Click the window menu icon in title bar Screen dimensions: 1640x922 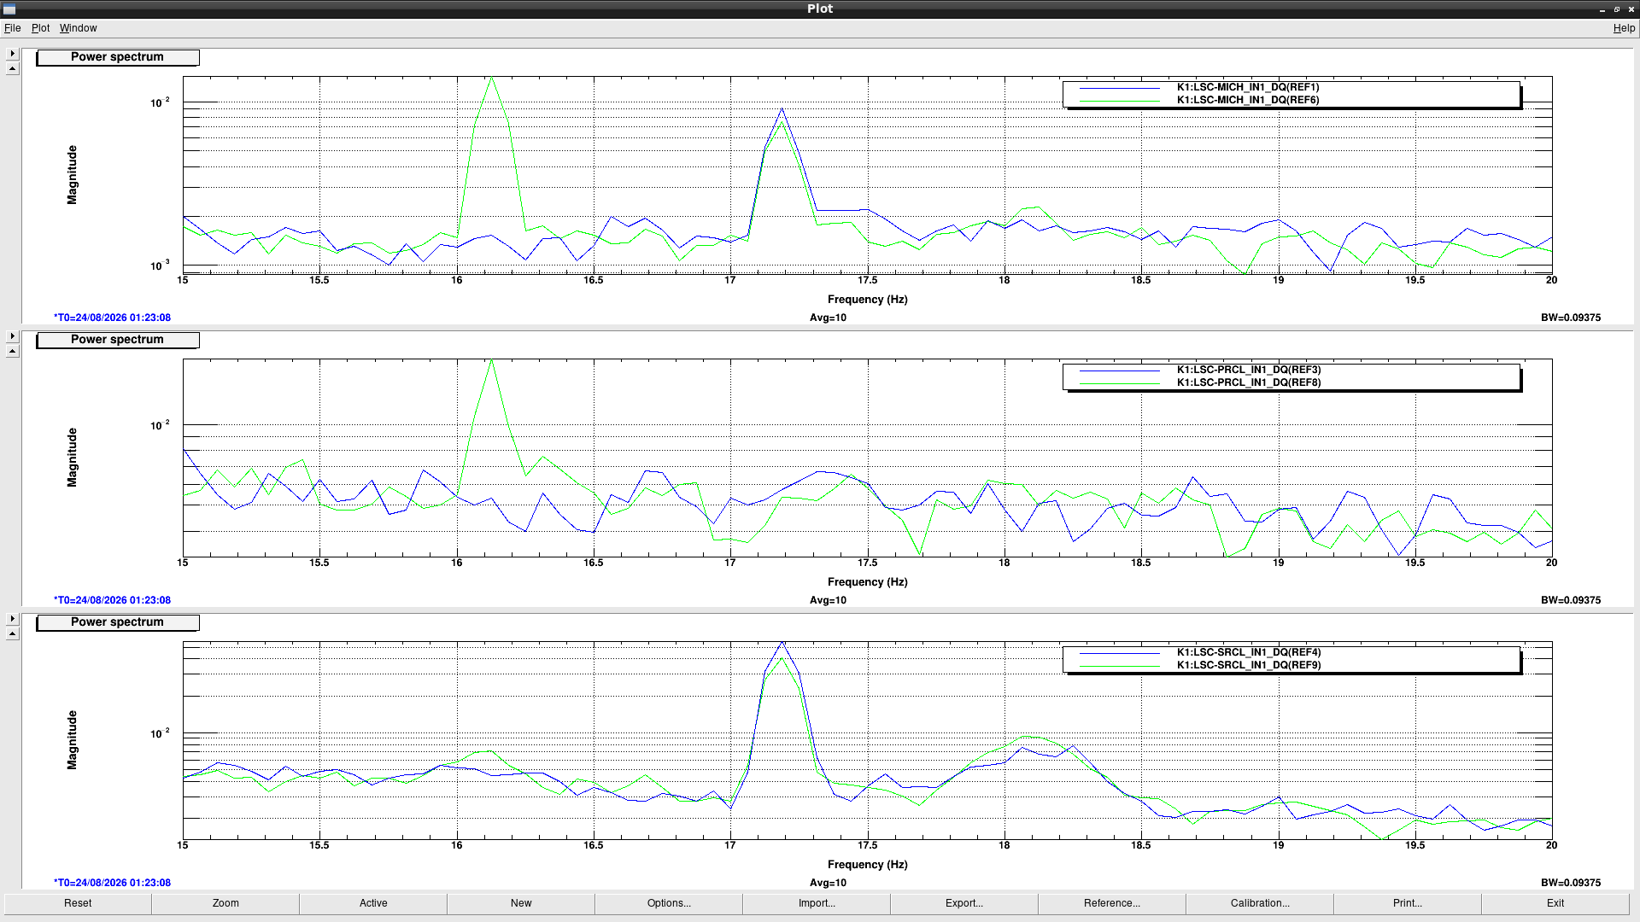[x=9, y=9]
